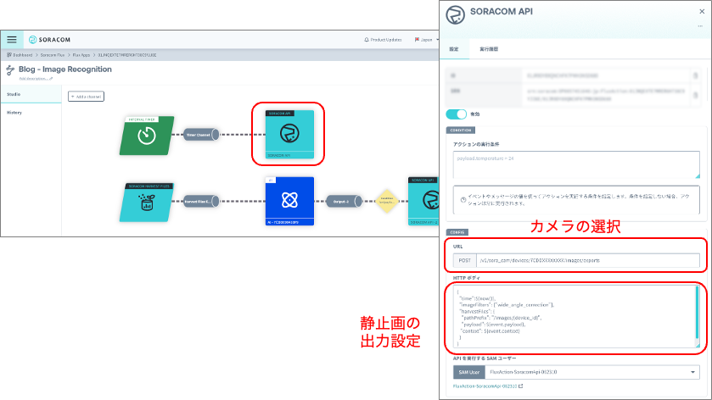Open Product Updates bell notification
Image resolution: width=712 pixels, height=400 pixels.
(x=383, y=40)
